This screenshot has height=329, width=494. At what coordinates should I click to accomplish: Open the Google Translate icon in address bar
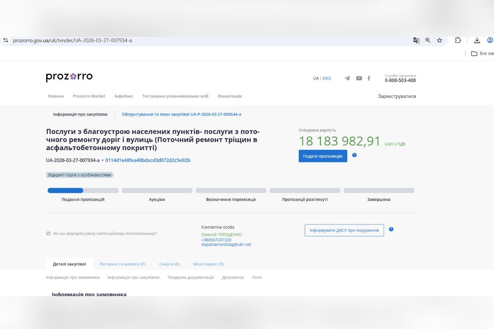coord(416,40)
